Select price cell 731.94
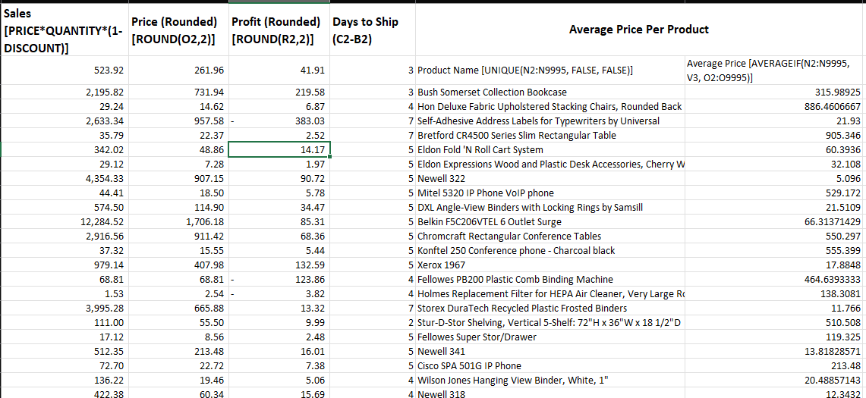This screenshot has width=866, height=398. tap(178, 92)
